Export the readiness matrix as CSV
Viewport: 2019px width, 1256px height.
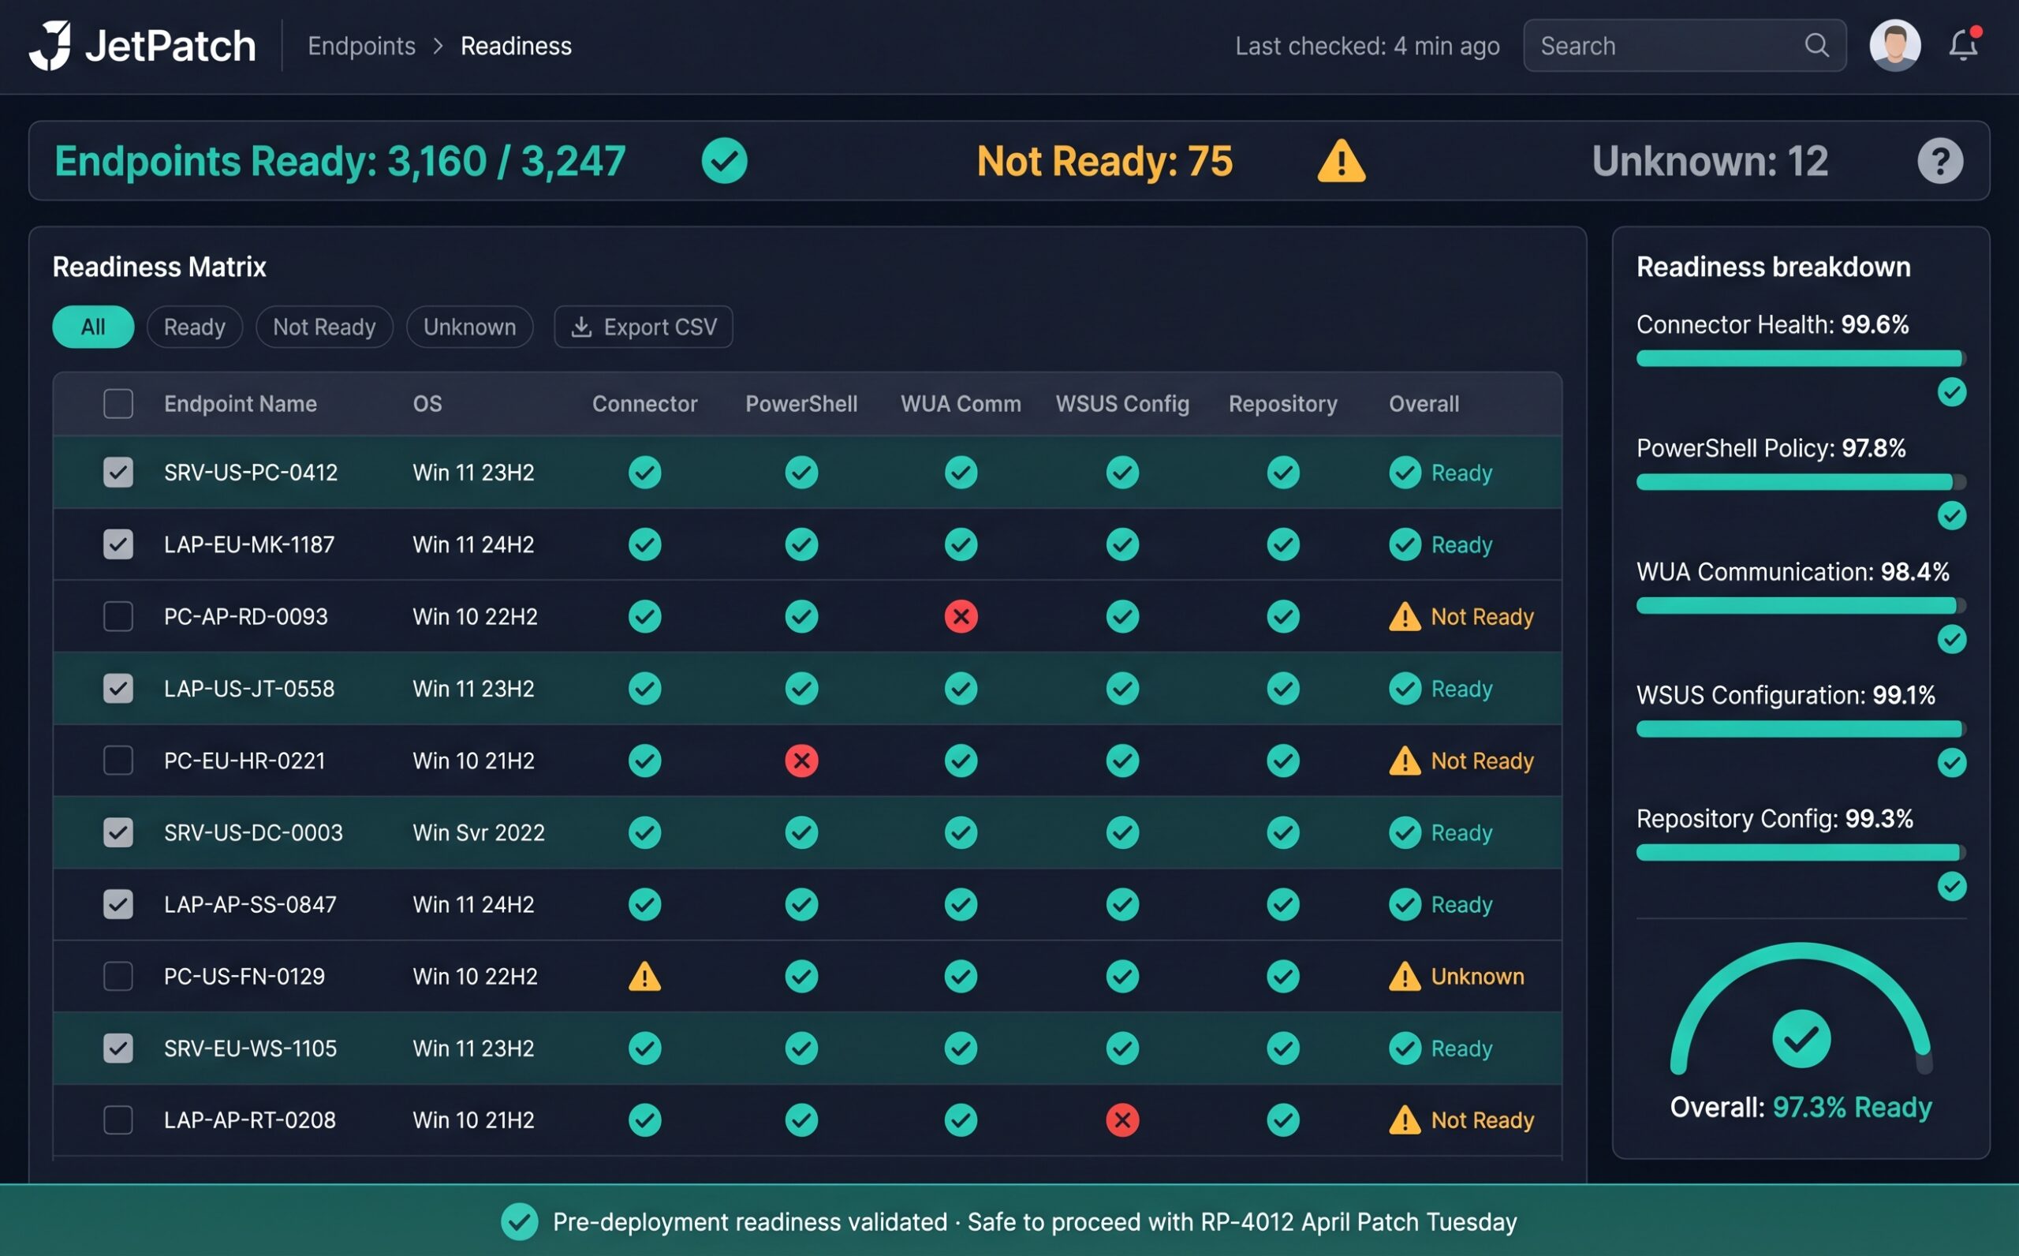click(643, 327)
